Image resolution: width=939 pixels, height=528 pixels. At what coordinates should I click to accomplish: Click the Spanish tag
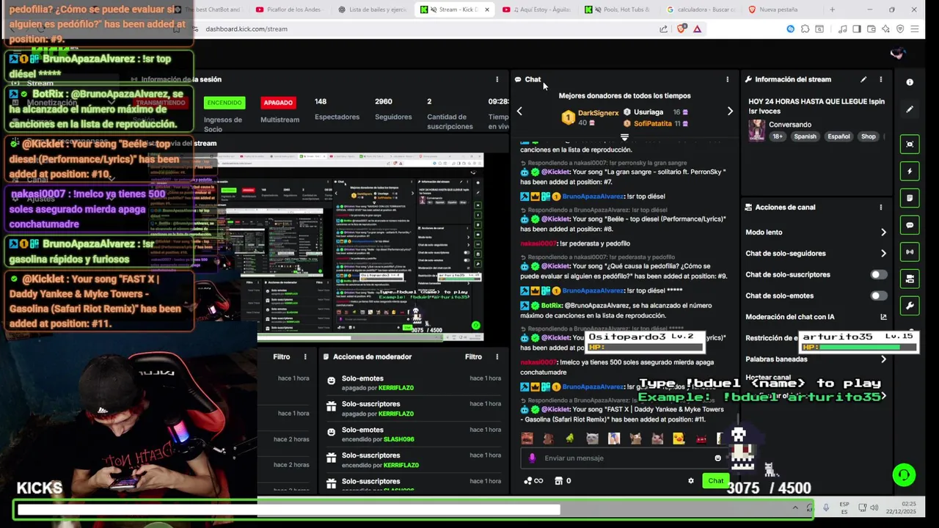[x=805, y=136]
